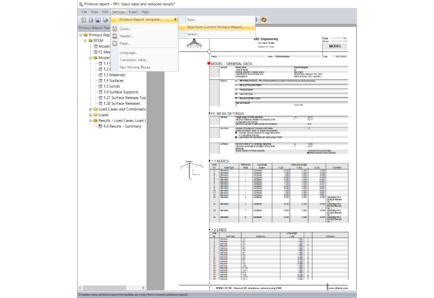Viewport: 434px width, 298px height.
Task: Click the FE MESH SETTINGS heading
Action: coord(227,114)
